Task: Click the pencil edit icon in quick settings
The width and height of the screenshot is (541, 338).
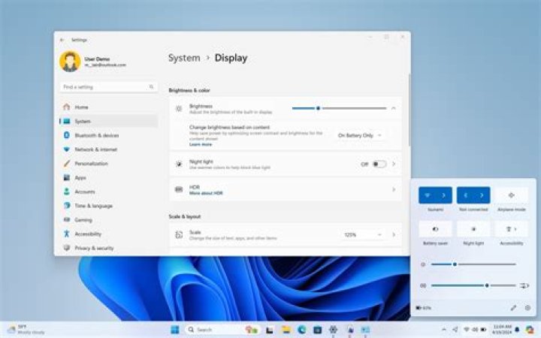Action: pyautogui.click(x=513, y=307)
